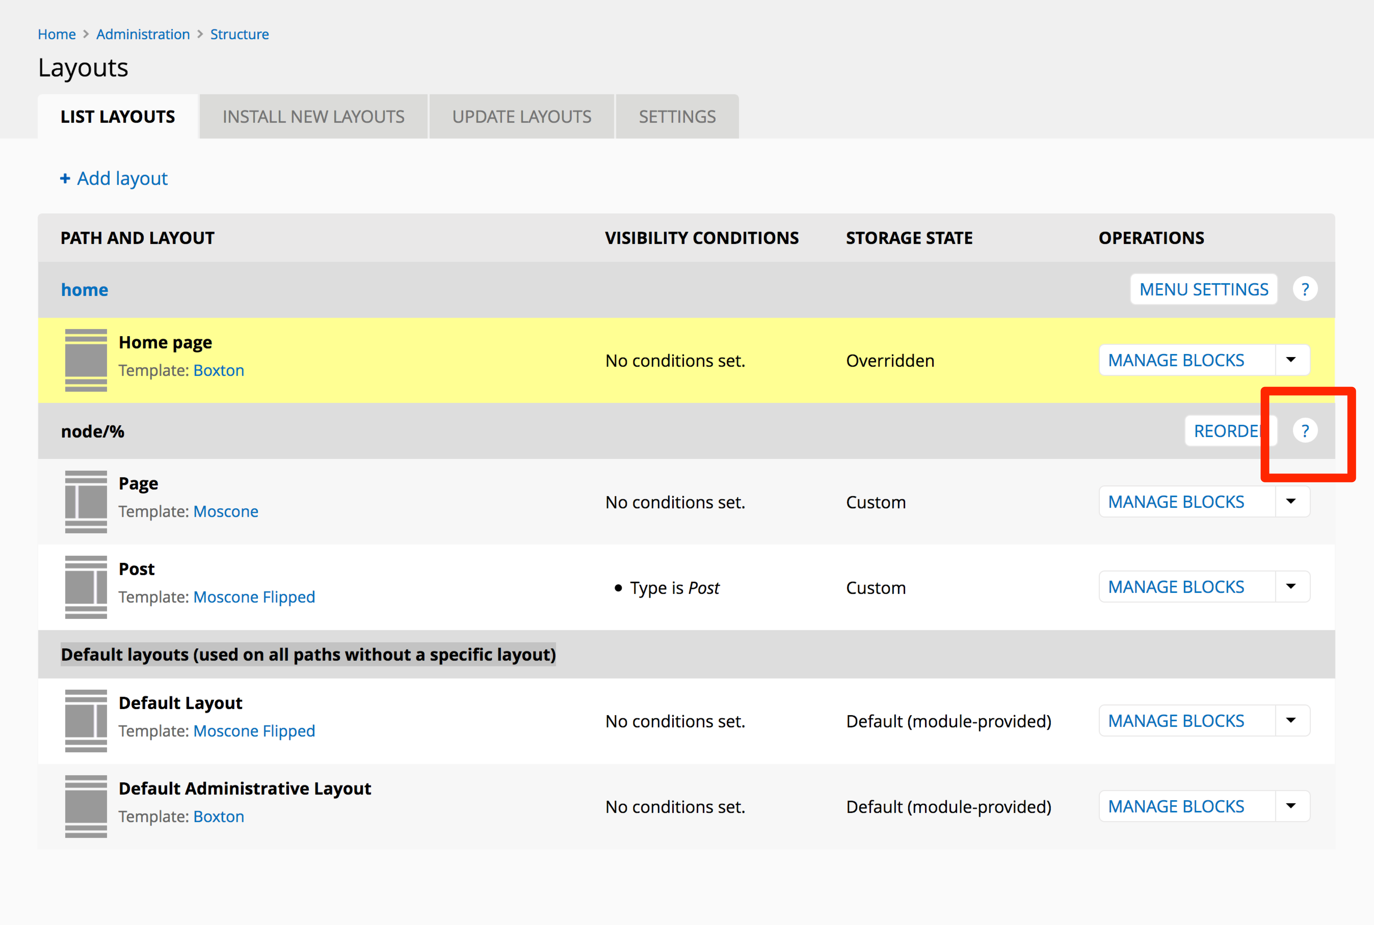Click the Reorder button for node/%
Image resolution: width=1374 pixels, height=925 pixels.
(1231, 431)
